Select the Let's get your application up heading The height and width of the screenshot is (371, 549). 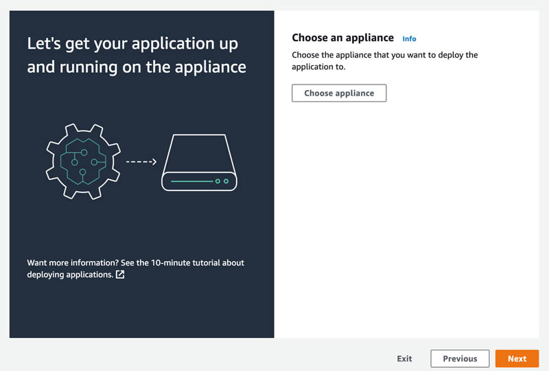click(x=137, y=55)
